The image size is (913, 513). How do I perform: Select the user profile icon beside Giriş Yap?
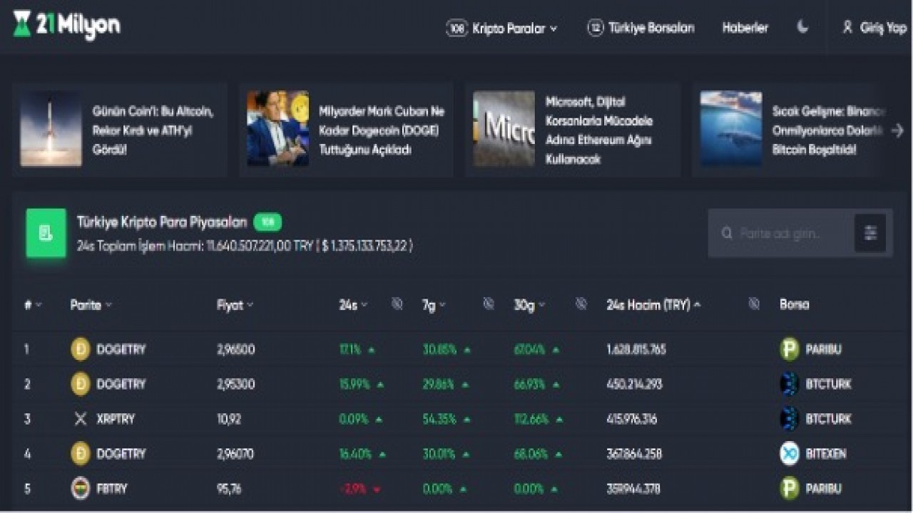[x=847, y=28]
